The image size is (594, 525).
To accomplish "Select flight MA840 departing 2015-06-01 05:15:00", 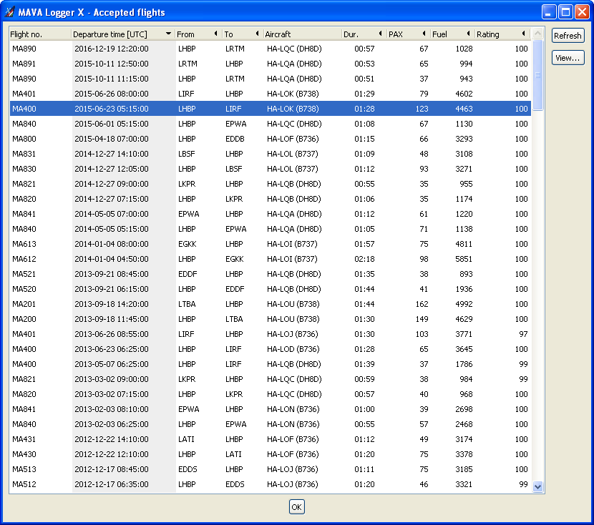I will [270, 124].
